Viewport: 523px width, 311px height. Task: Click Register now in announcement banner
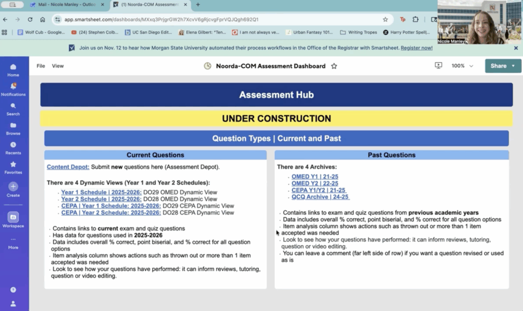pos(416,48)
